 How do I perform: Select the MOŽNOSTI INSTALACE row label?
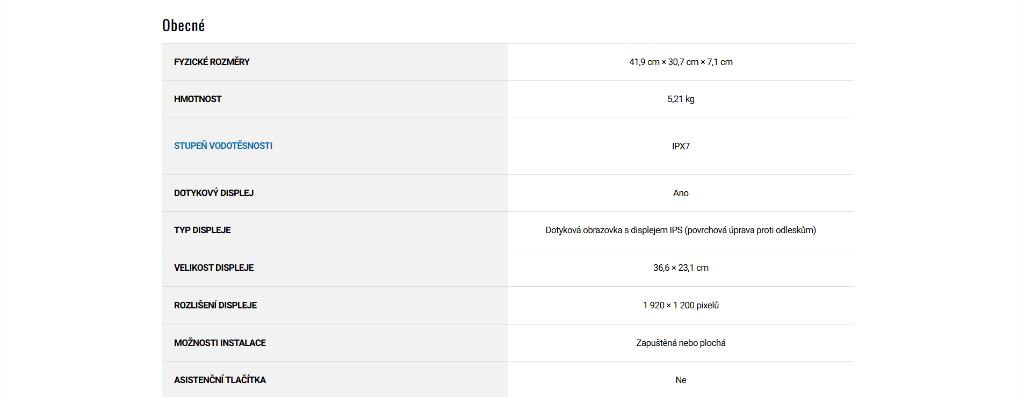point(220,343)
